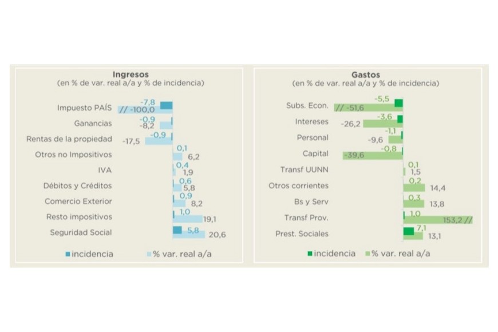The width and height of the screenshot is (498, 332).
Task: Click the Transf Prov. row label
Action: click(x=306, y=218)
